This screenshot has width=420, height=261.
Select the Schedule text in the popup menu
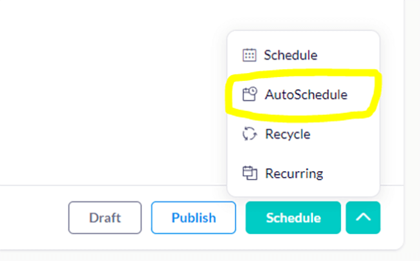(x=290, y=56)
